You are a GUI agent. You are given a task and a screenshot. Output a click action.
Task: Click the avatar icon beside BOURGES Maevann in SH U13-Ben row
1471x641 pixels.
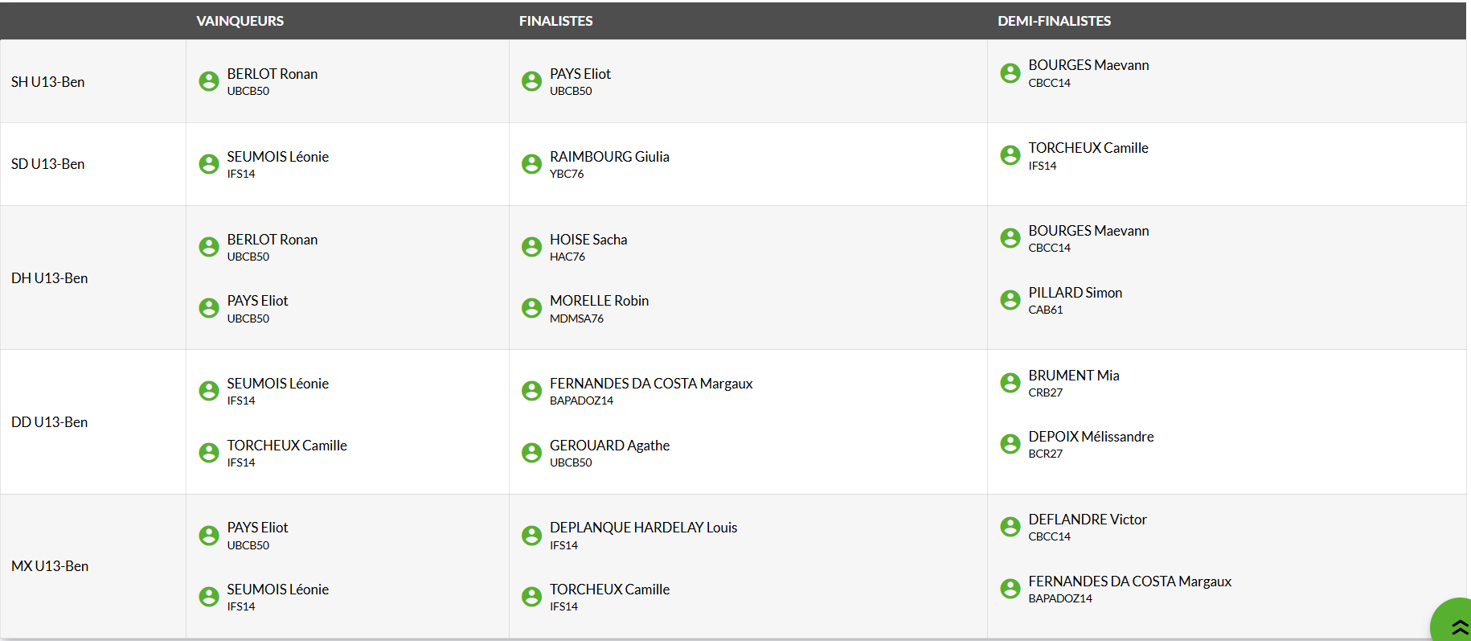tap(1010, 73)
